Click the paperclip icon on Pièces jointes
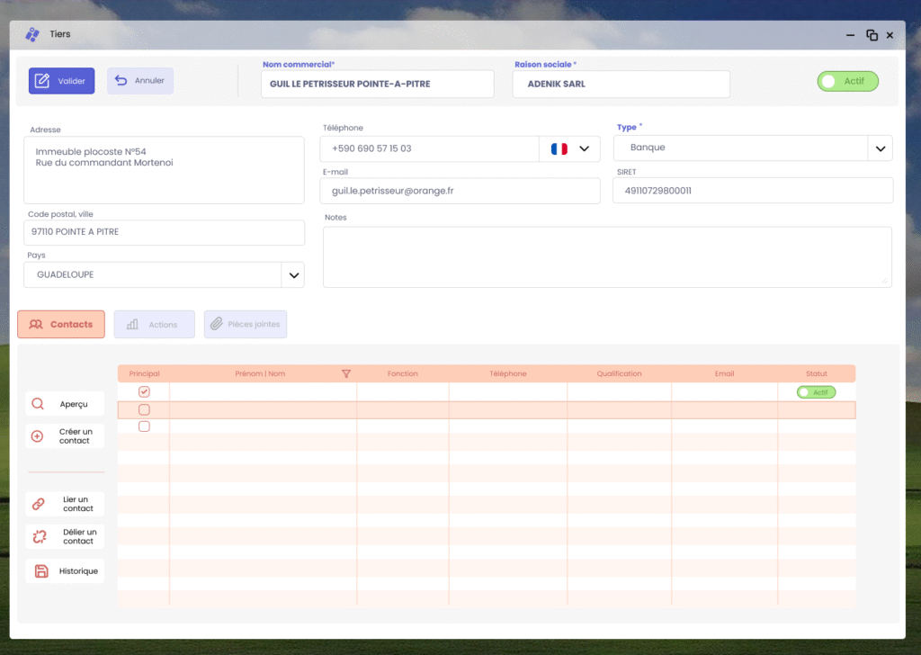This screenshot has height=655, width=921. [216, 324]
